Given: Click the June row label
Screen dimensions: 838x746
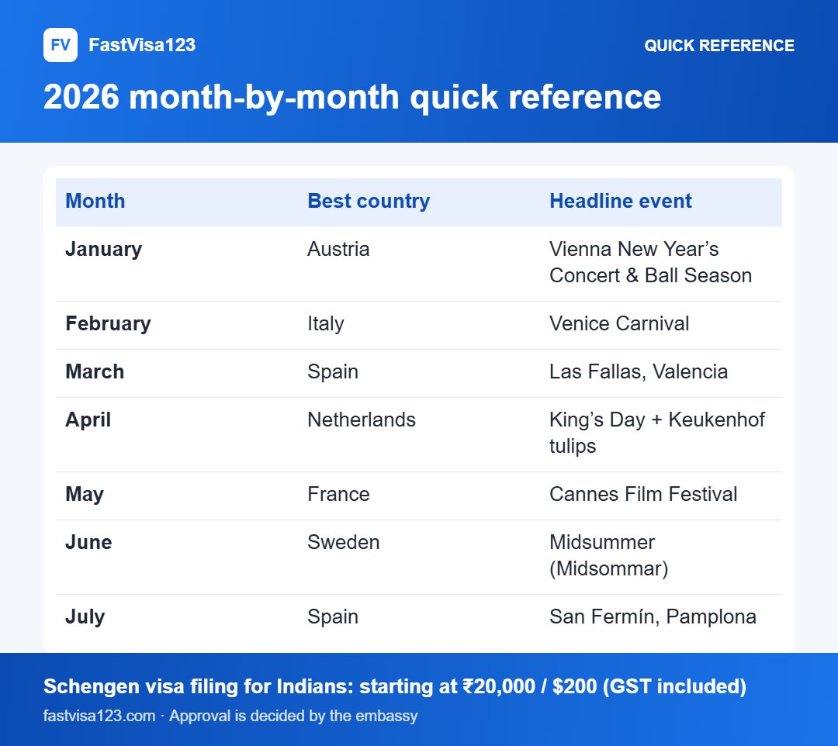Looking at the screenshot, I should (x=88, y=543).
